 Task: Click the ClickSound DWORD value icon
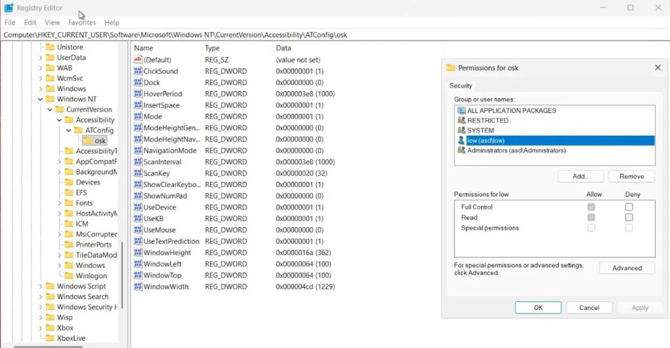click(138, 71)
